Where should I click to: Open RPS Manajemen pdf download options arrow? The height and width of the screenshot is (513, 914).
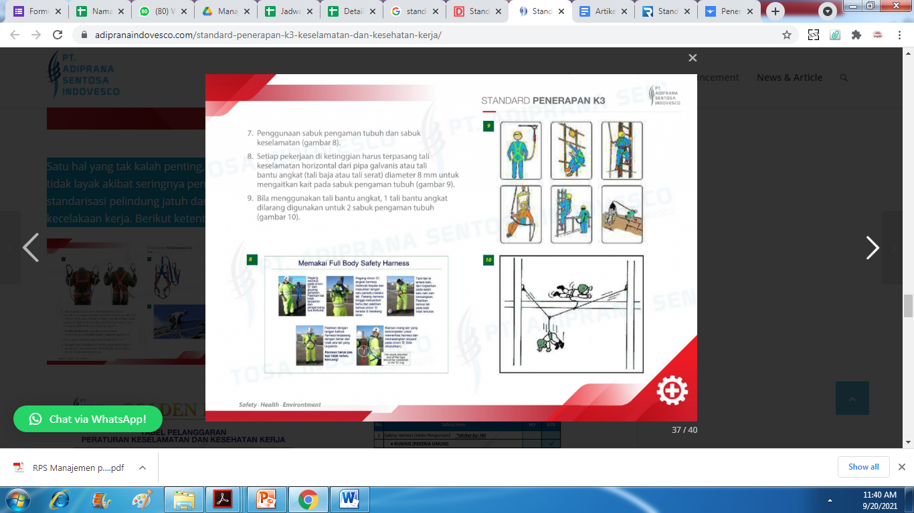point(143,468)
